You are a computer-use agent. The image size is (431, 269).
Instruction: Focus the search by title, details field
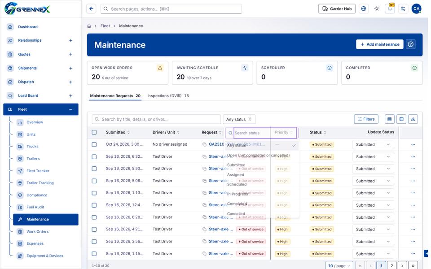point(156,119)
